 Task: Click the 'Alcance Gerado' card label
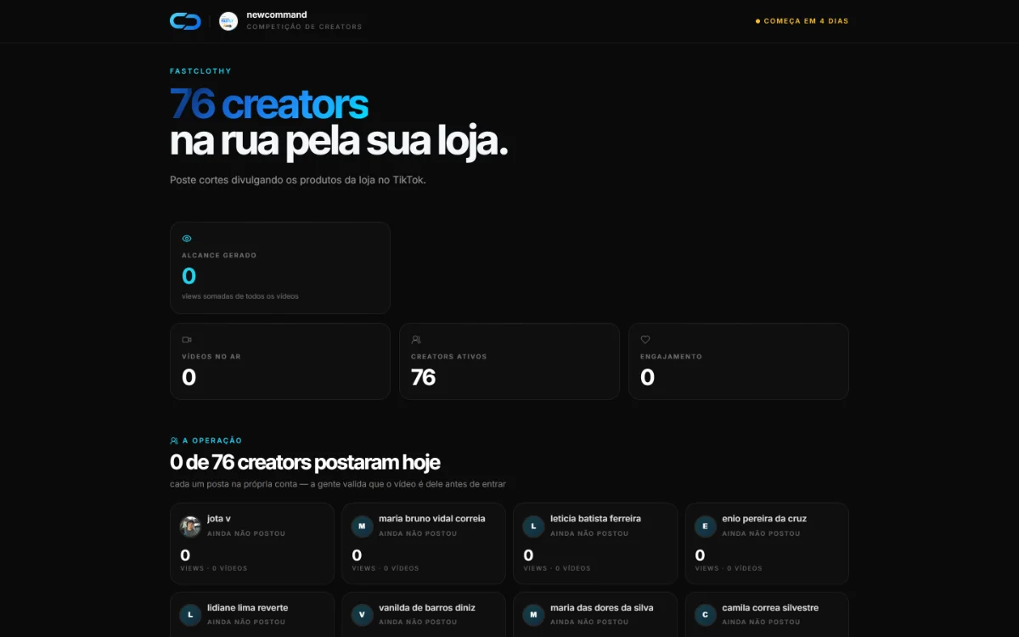tap(219, 255)
